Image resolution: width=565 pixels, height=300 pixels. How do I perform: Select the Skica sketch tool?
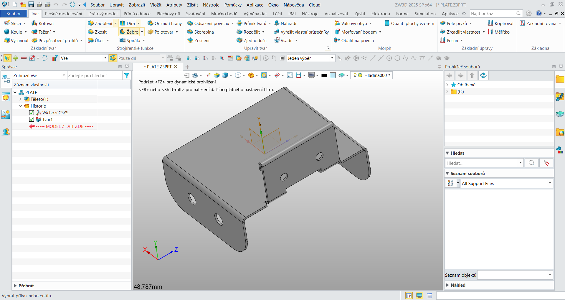[12, 23]
